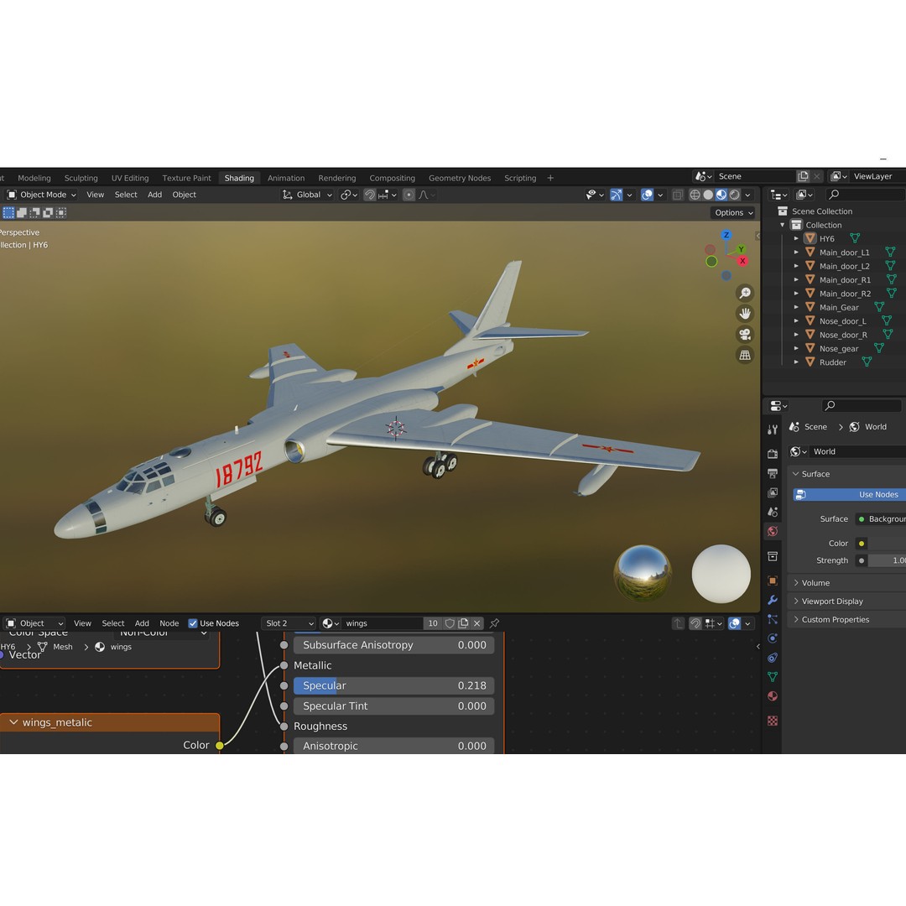Image resolution: width=906 pixels, height=906 pixels.
Task: Select solid viewport shading mode
Action: coord(708,195)
